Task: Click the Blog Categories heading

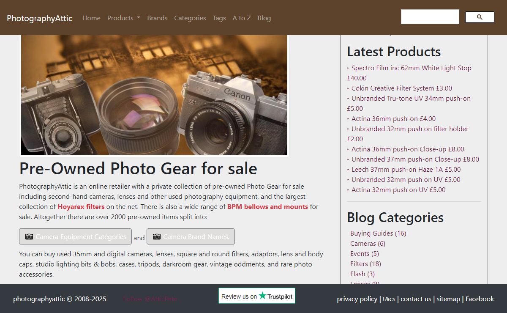Action: 395,217
